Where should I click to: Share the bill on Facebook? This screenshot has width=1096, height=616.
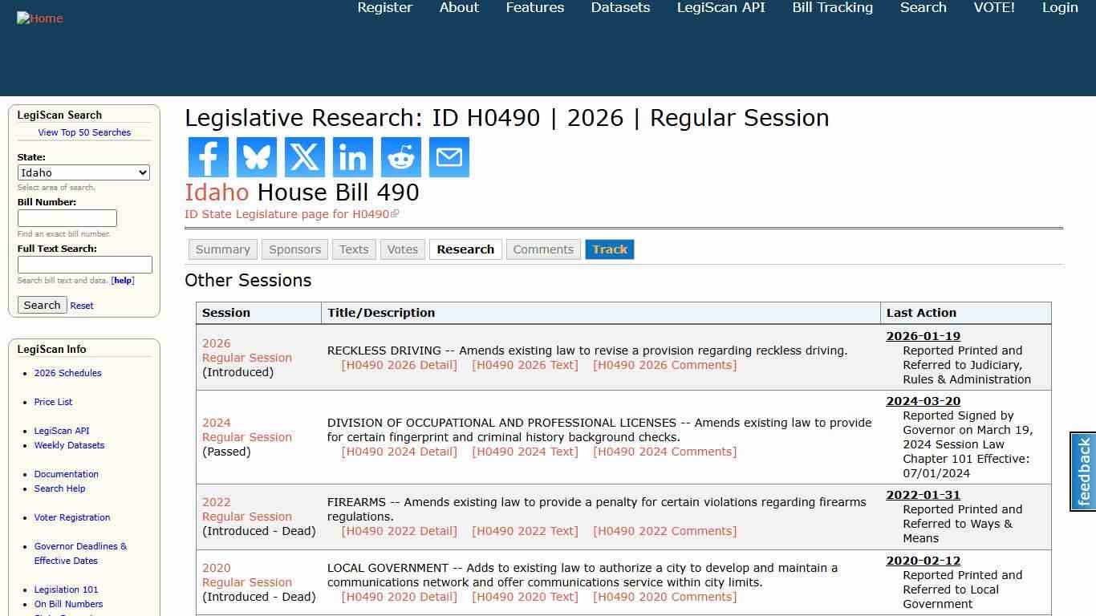click(x=208, y=157)
